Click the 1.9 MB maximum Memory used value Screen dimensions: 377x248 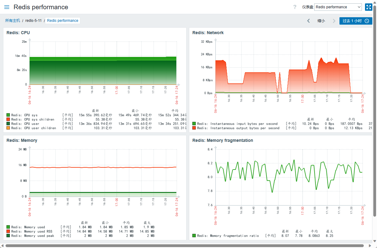(149, 227)
